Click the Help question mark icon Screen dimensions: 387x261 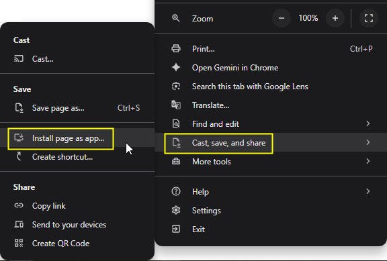[176, 191]
